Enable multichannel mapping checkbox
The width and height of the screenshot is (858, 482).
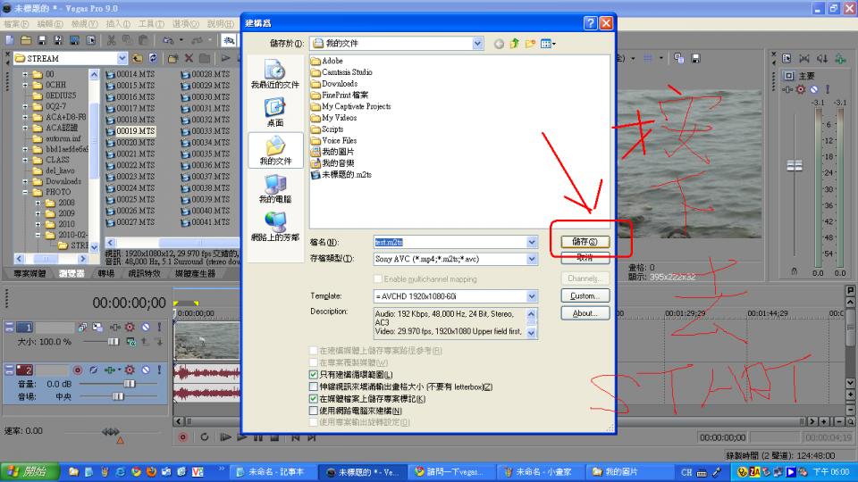click(377, 278)
